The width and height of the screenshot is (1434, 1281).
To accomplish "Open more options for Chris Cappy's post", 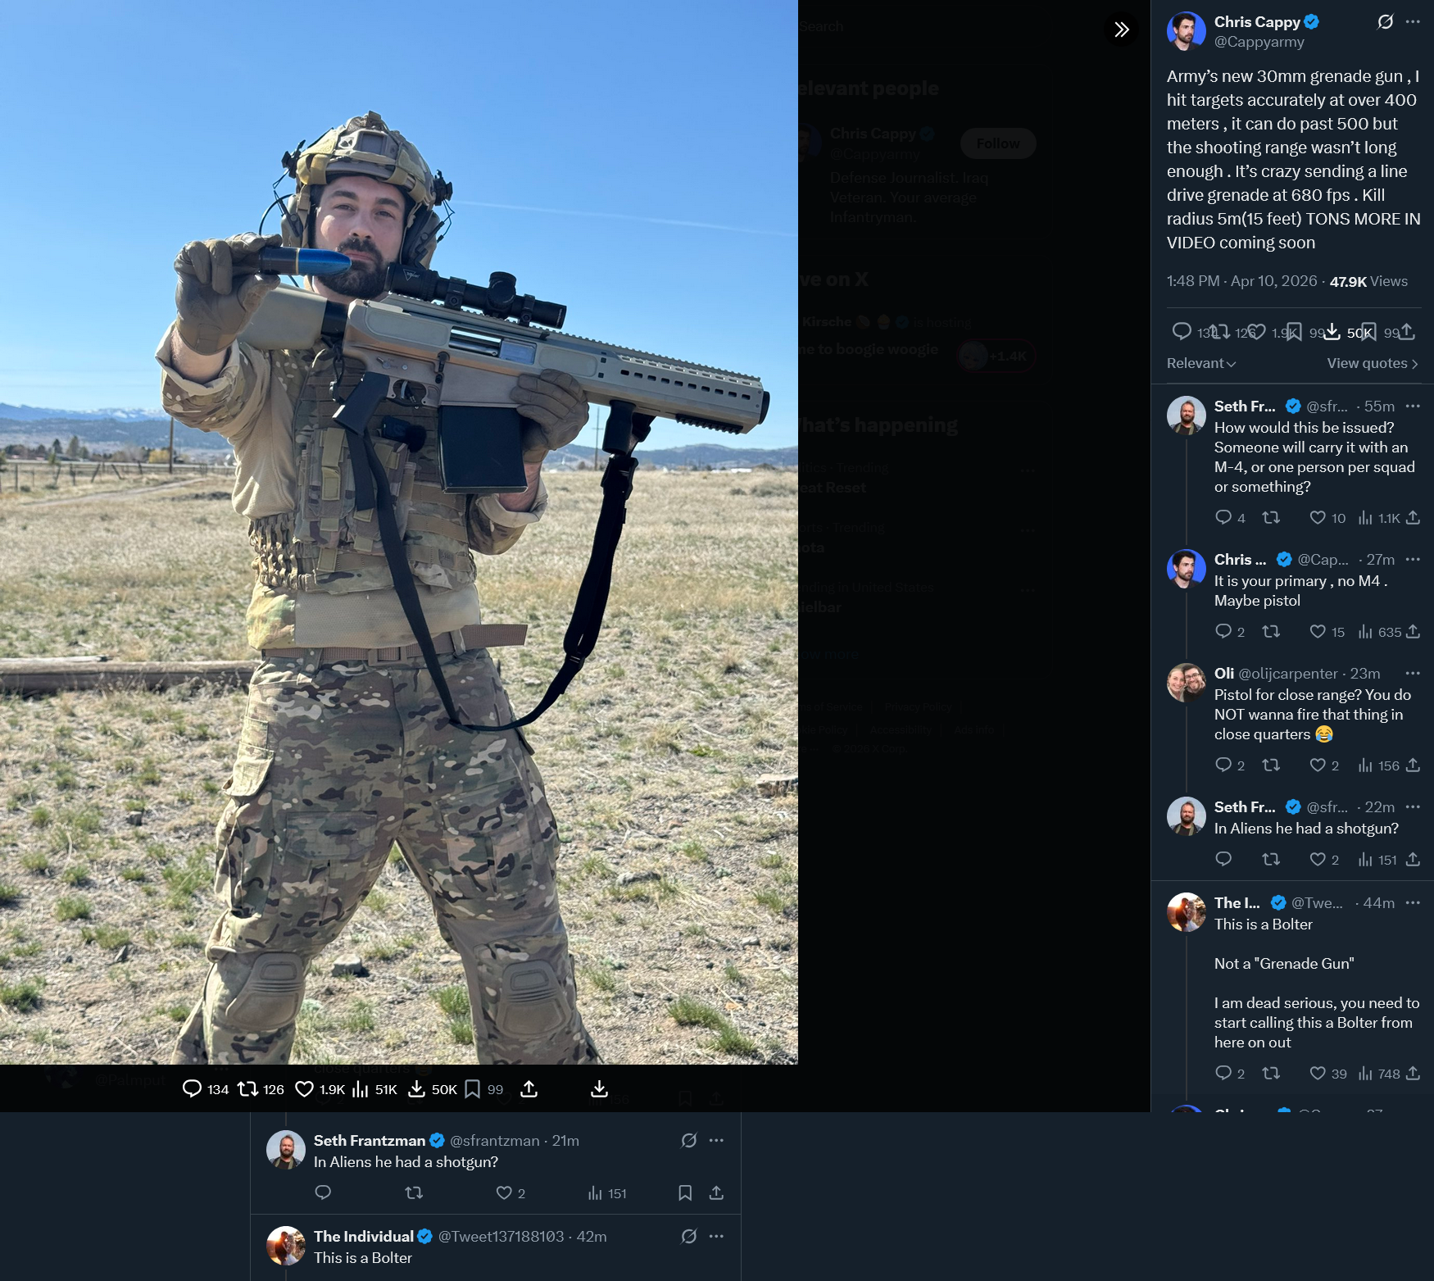I will pyautogui.click(x=1413, y=22).
